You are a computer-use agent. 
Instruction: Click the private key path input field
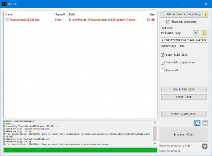pyautogui.click(x=184, y=40)
